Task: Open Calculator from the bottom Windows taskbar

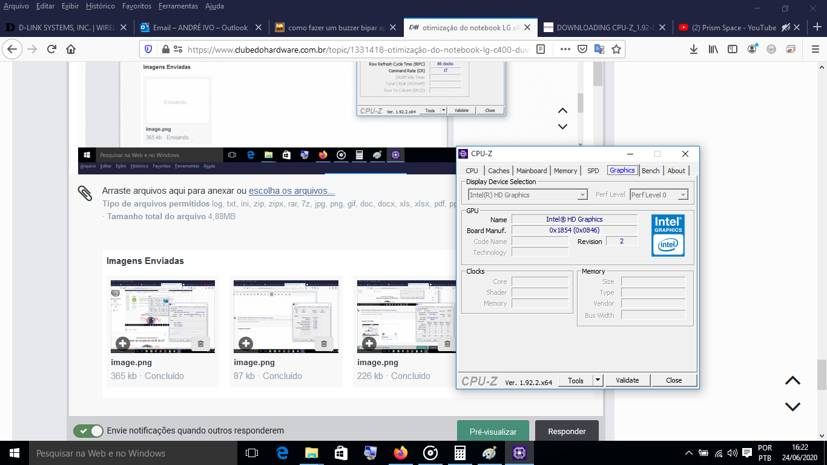Action: 460,453
